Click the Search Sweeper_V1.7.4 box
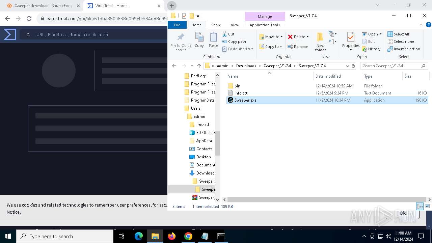The image size is (432, 243). point(394,66)
